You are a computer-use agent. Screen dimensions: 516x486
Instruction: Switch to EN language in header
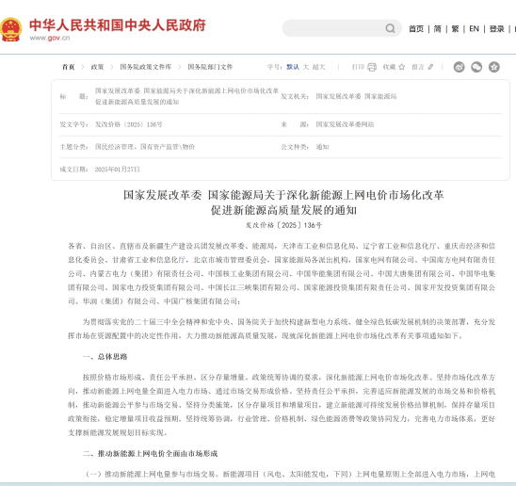tap(474, 29)
